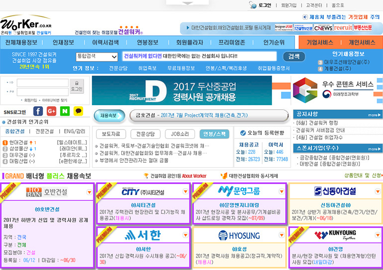The height and width of the screenshot is (270, 383).
Task: Select the 보도자료 tab
Action: (111, 134)
